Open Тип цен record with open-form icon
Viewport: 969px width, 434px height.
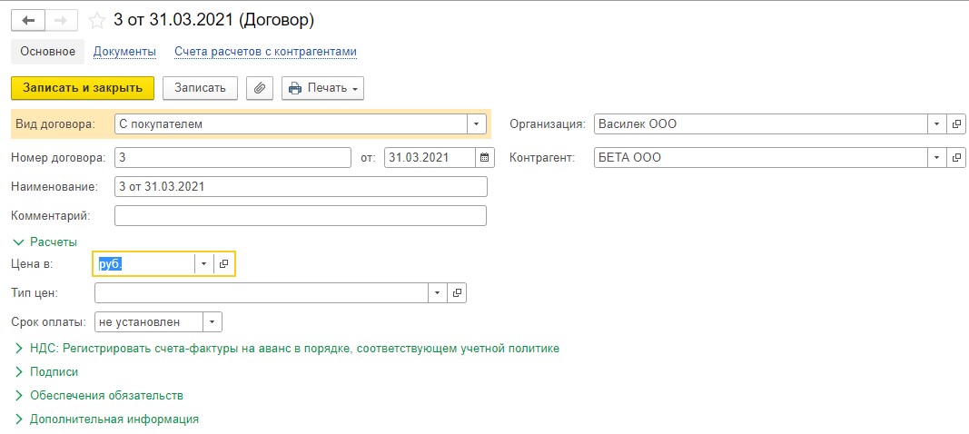click(x=457, y=293)
